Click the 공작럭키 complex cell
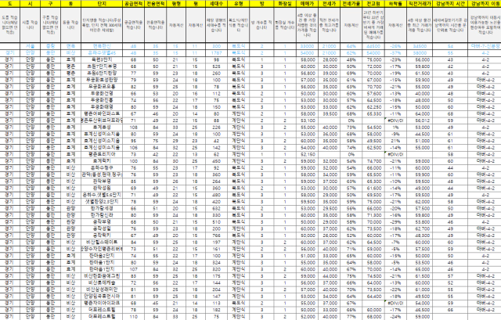Viewport: 501px width, 320px height. (102, 236)
